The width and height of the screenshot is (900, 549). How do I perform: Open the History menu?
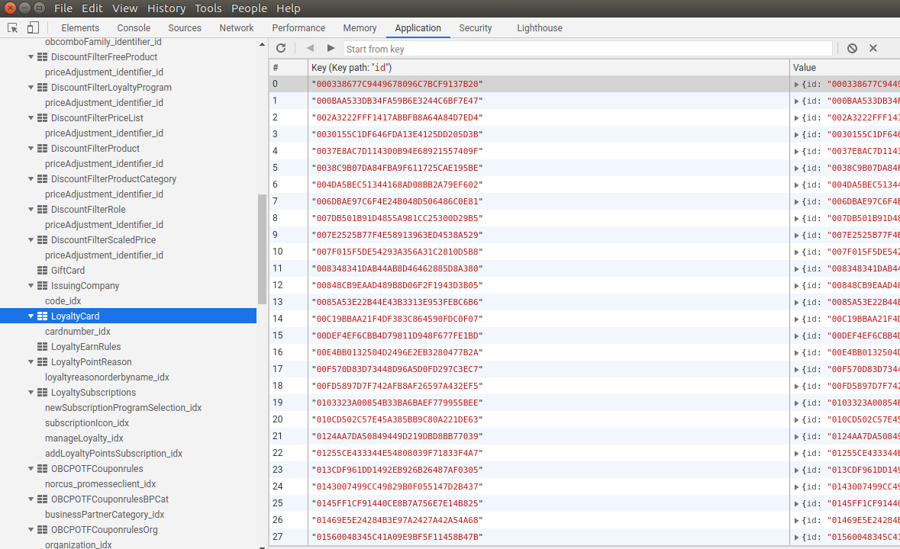click(166, 8)
